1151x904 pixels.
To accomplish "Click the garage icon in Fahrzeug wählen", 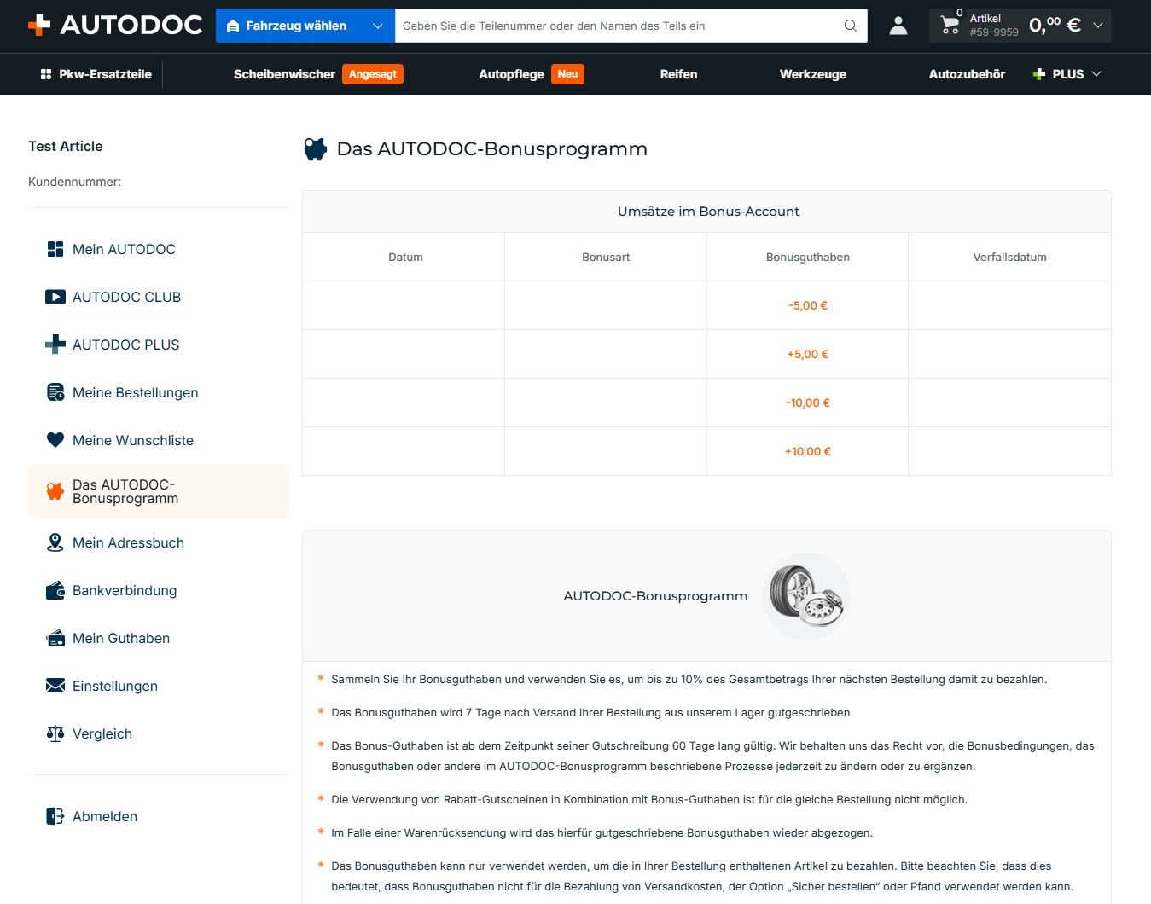I will point(233,26).
